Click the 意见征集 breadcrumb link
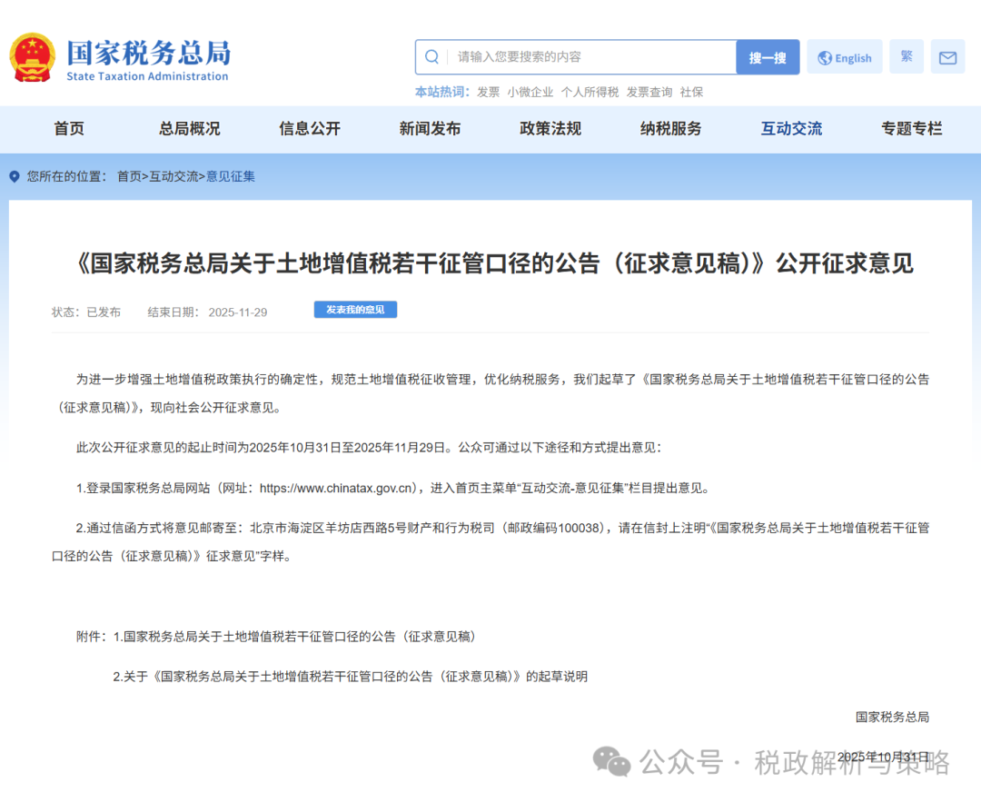This screenshot has height=802, width=981. pos(231,176)
